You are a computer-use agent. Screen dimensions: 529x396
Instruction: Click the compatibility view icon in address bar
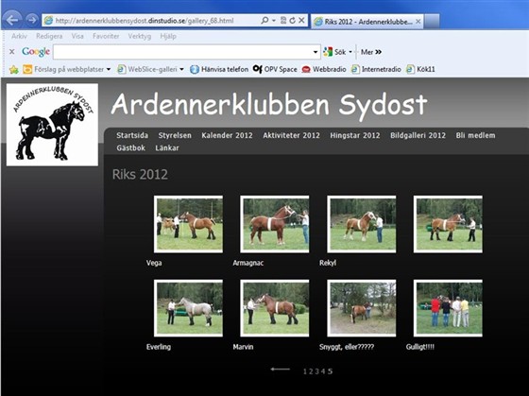point(283,20)
